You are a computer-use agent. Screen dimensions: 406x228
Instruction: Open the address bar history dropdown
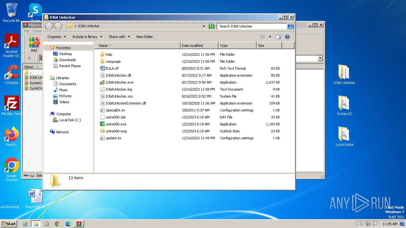click(204, 26)
